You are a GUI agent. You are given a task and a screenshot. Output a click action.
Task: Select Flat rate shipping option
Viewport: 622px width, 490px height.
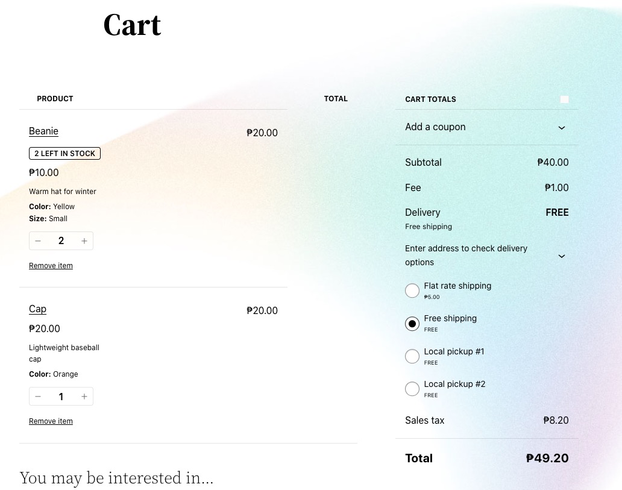point(412,291)
